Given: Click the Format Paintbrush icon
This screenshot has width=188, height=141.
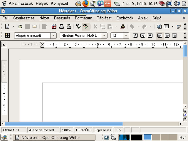Looking at the screenshot, I should coord(123,26).
